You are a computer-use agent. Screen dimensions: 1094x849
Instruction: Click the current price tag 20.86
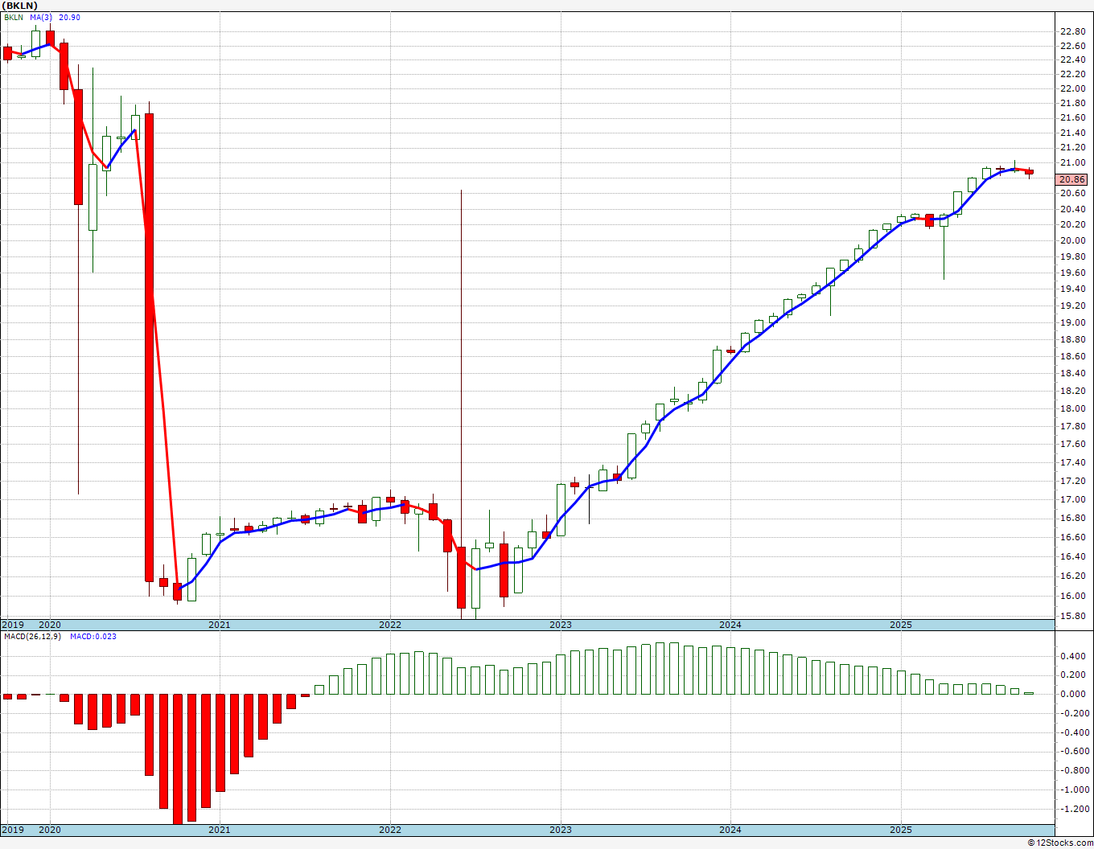point(1073,180)
